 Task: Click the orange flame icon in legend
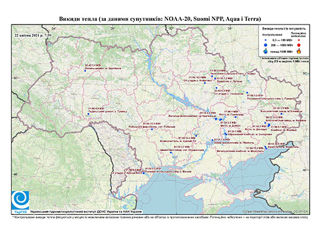299,51
